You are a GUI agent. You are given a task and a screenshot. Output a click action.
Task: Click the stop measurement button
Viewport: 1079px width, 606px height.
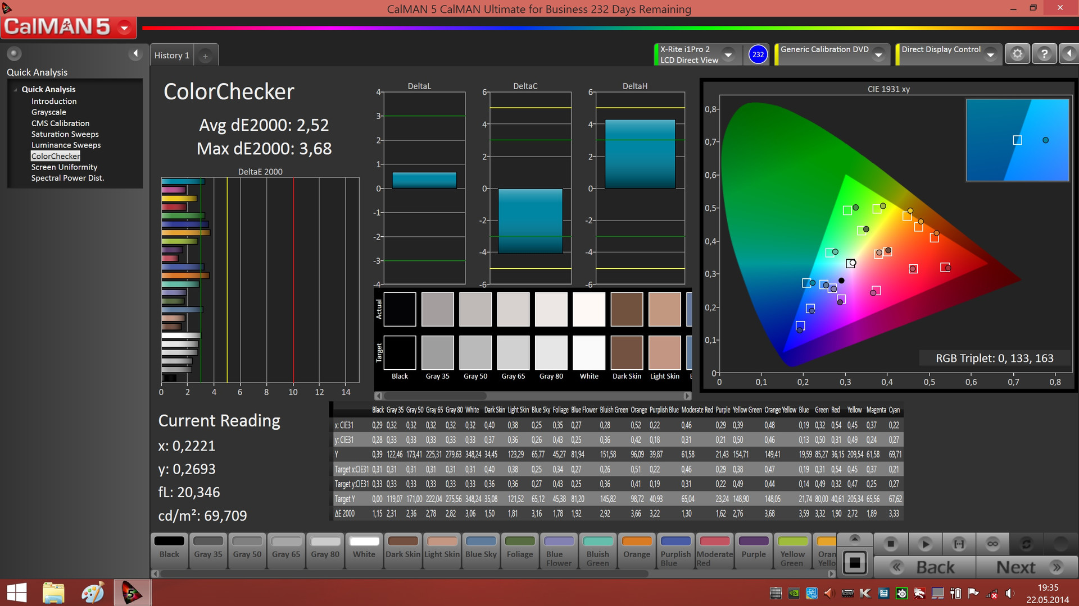pos(891,544)
